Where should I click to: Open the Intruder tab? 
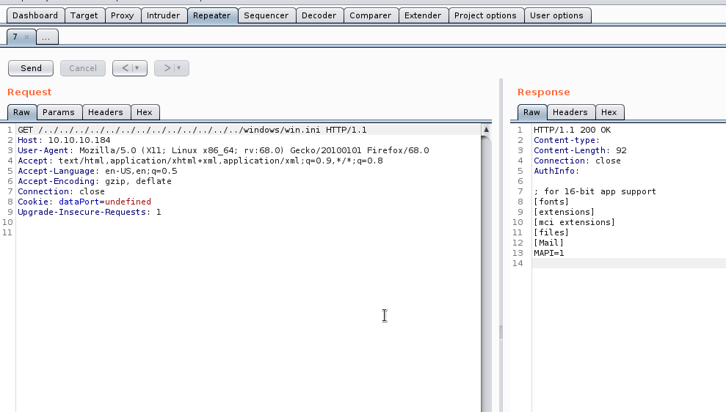pyautogui.click(x=163, y=15)
